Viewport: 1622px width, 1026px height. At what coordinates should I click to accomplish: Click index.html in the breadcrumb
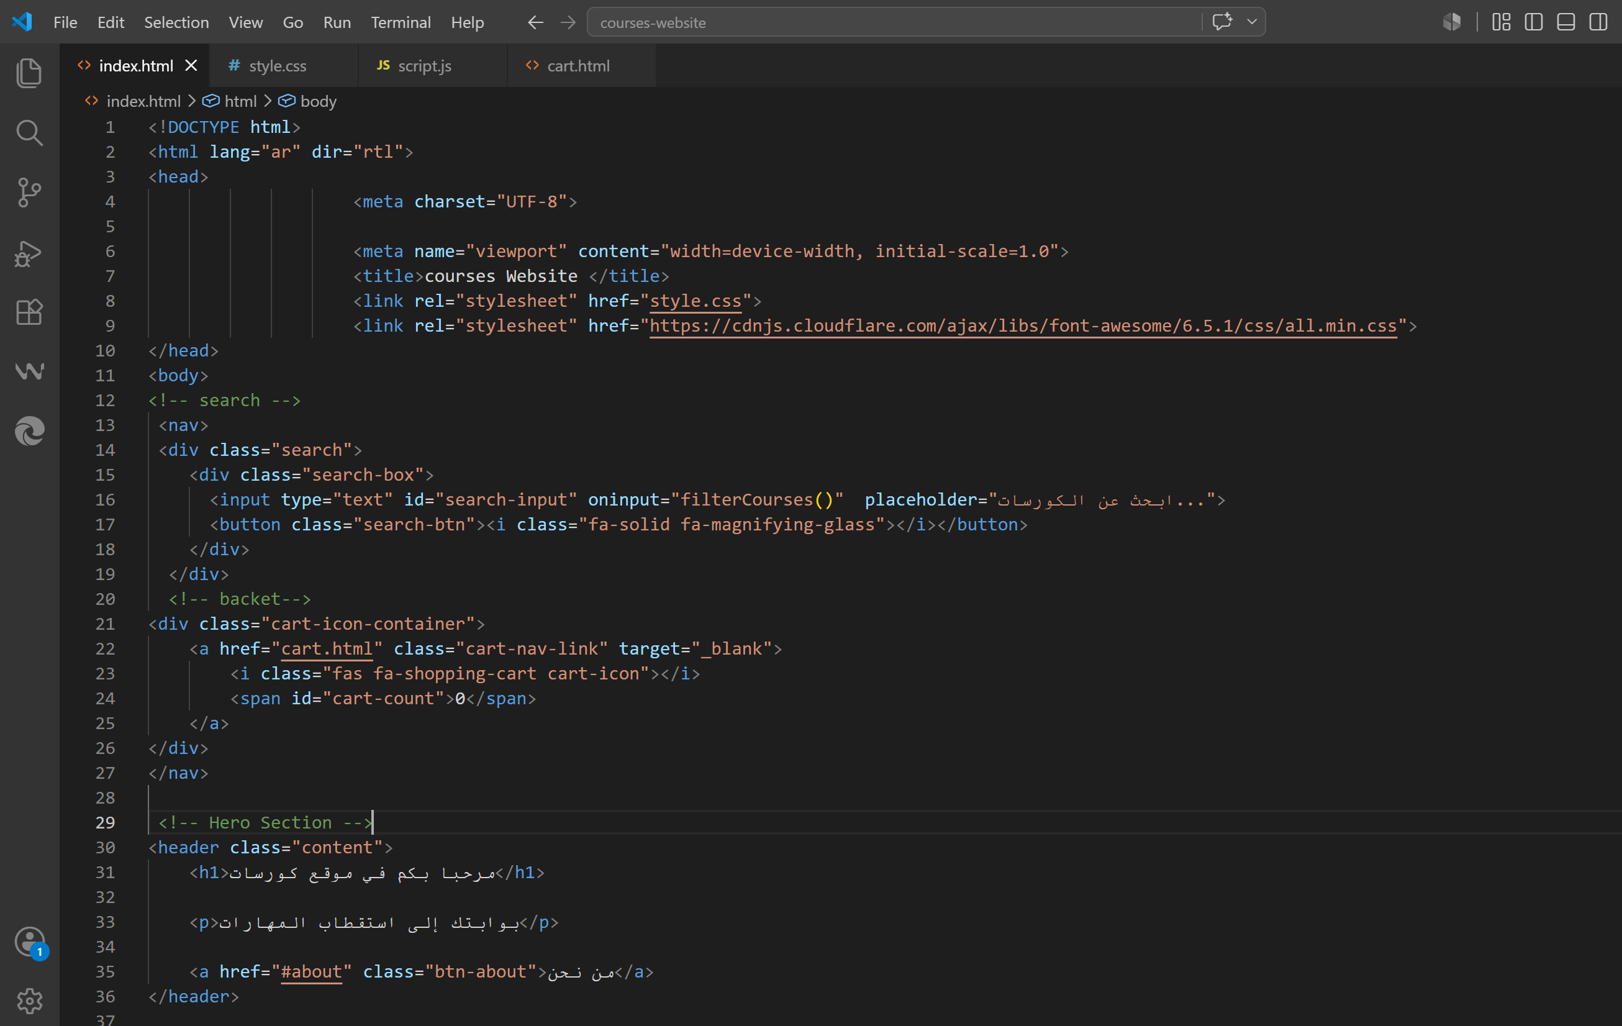coord(143,101)
